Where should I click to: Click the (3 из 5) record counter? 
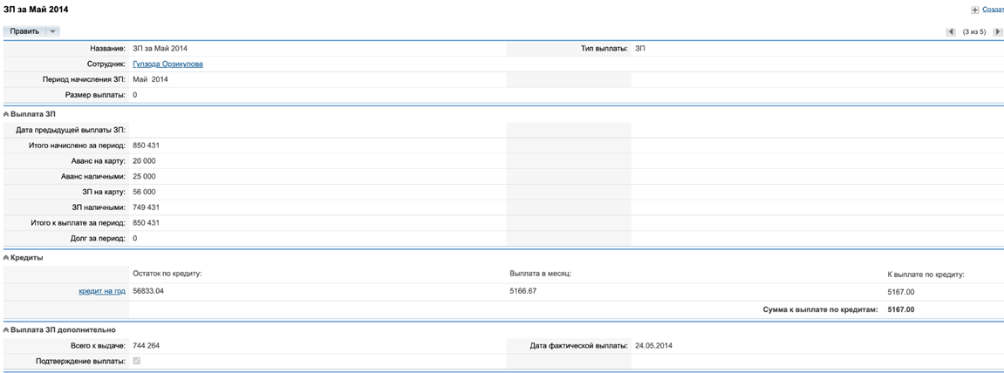tap(973, 32)
